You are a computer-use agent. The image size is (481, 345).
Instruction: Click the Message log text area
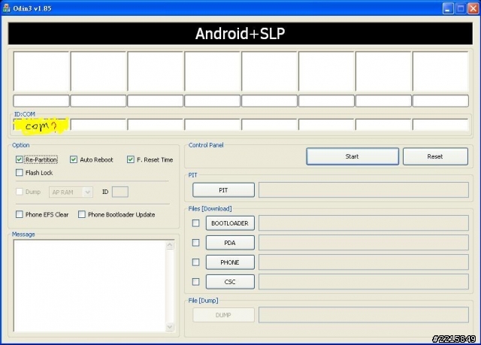pos(89,286)
